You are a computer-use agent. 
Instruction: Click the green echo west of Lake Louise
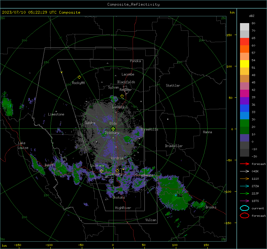click(x=7, y=105)
